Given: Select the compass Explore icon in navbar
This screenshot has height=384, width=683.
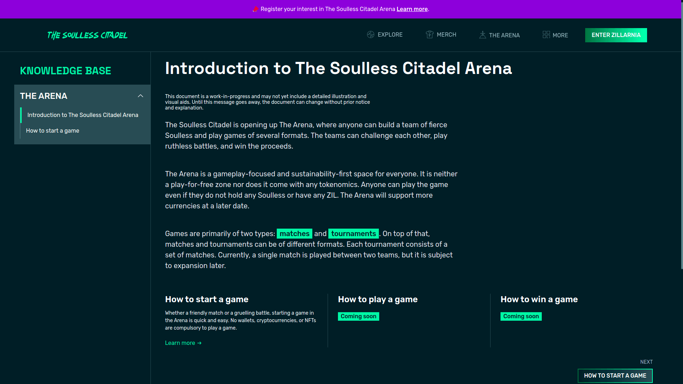Looking at the screenshot, I should point(371,34).
